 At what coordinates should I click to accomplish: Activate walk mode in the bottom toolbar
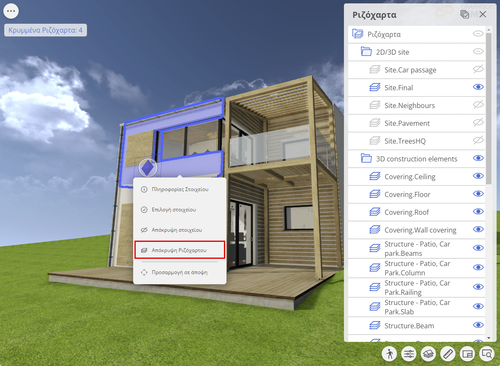(389, 354)
